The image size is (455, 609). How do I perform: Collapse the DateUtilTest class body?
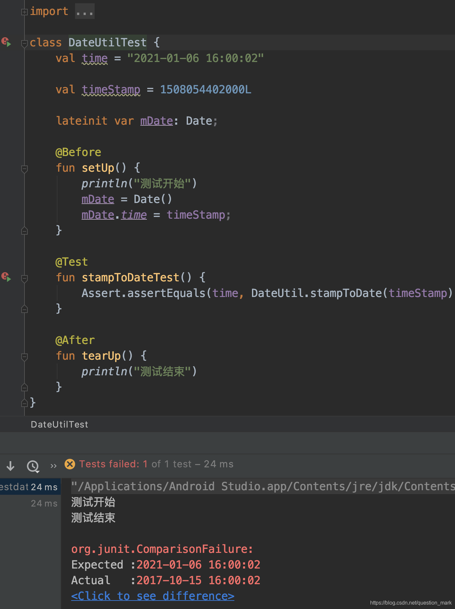click(x=24, y=43)
